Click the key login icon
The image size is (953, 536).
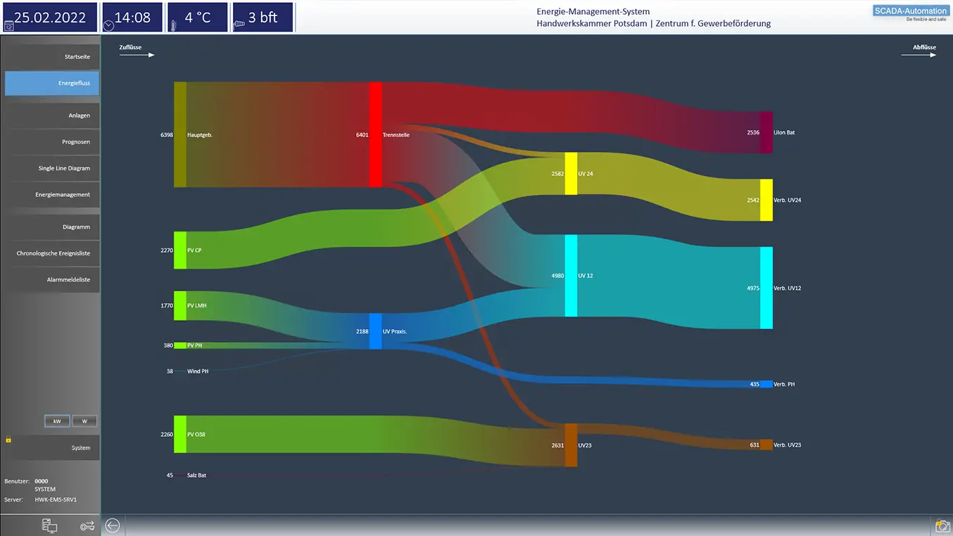(87, 525)
